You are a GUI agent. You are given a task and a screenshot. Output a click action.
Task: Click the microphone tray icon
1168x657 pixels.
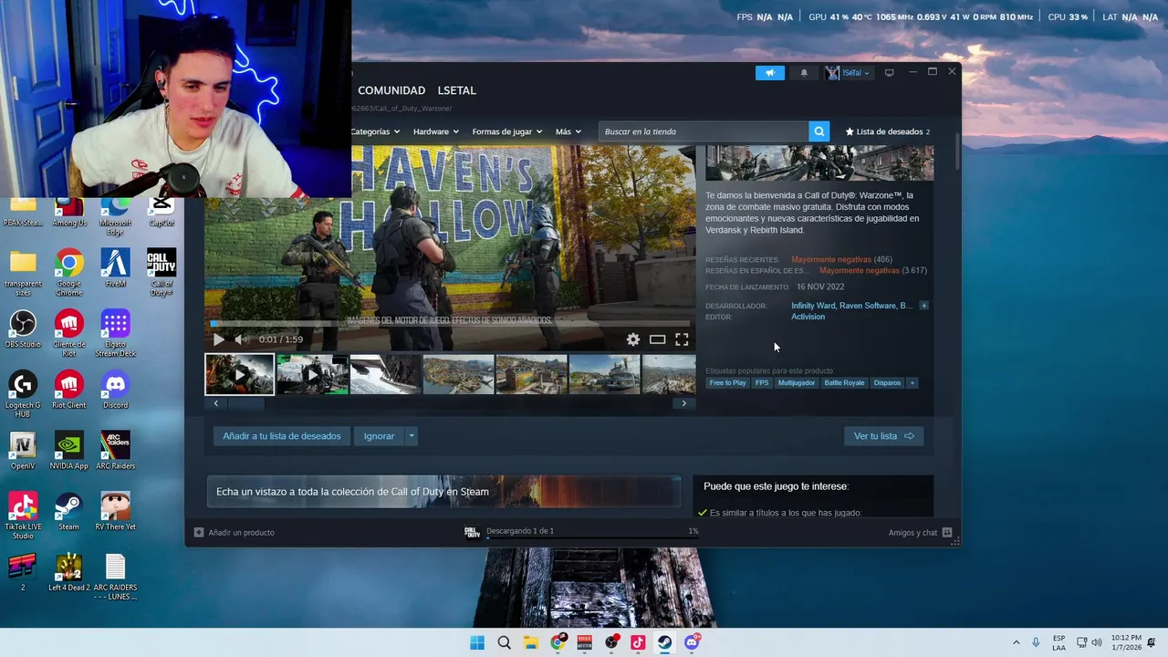[x=1036, y=642]
